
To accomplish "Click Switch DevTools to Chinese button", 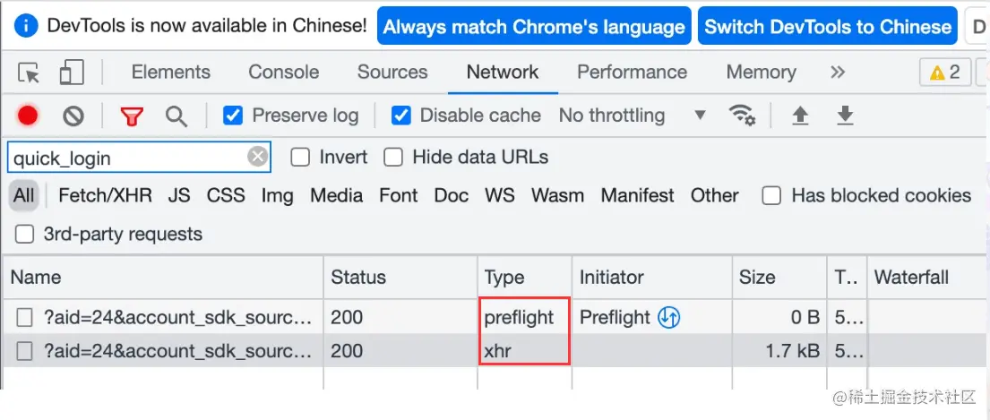I will (x=827, y=27).
